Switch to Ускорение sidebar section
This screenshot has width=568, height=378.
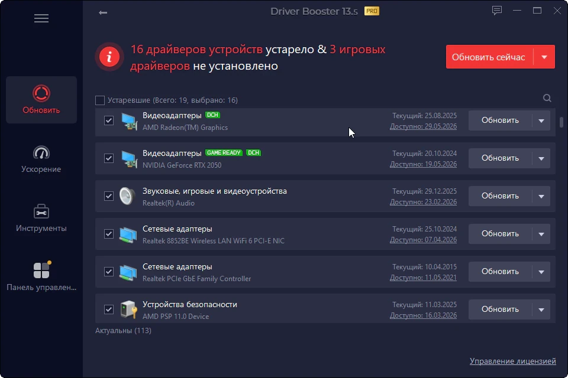click(x=41, y=159)
